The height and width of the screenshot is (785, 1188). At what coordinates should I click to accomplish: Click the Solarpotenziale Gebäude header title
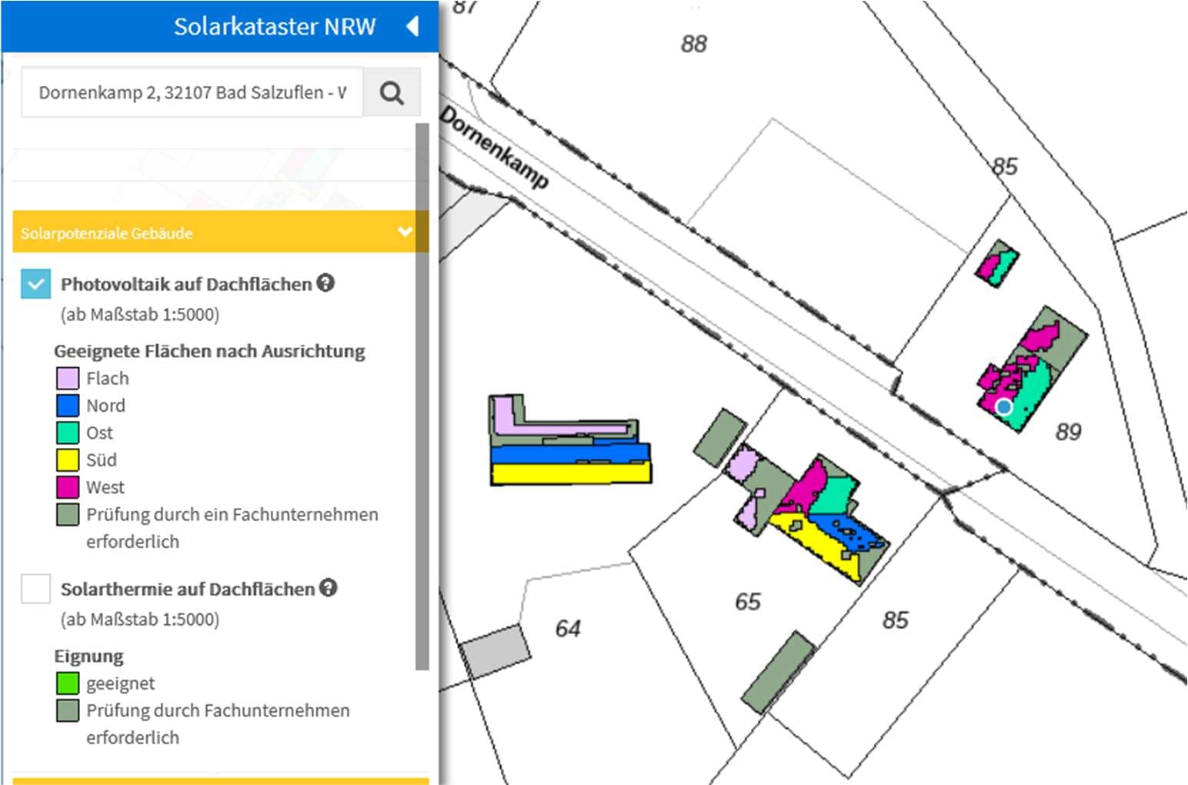pyautogui.click(x=107, y=233)
